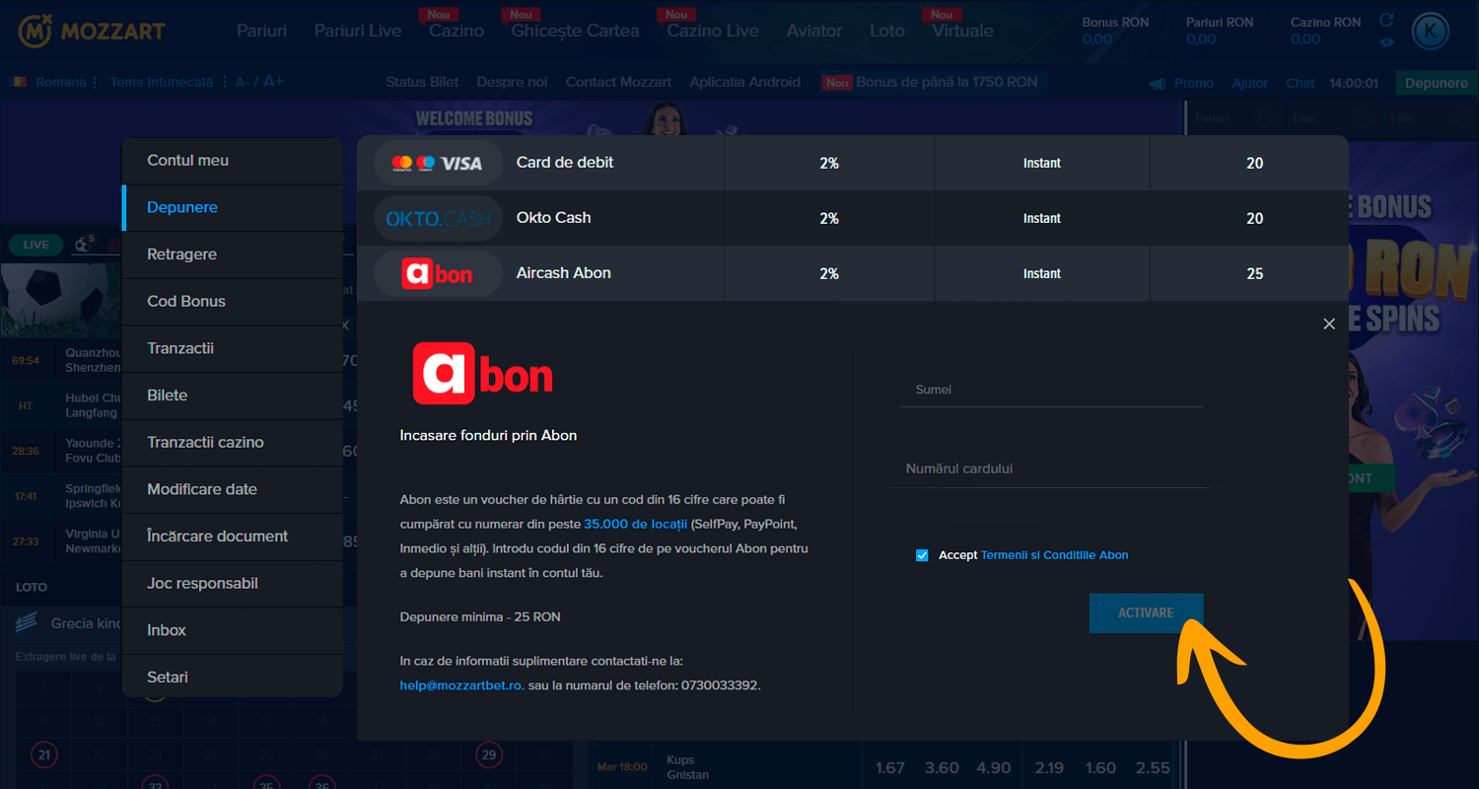This screenshot has width=1479, height=789.
Task: Increase font size with A+
Action: [273, 82]
